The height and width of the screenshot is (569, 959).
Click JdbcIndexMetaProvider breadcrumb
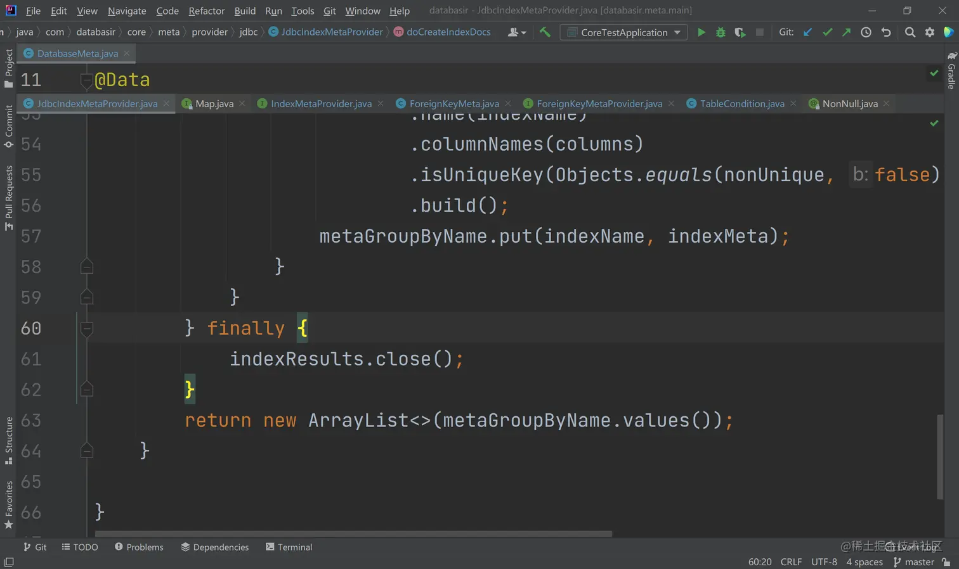(325, 32)
